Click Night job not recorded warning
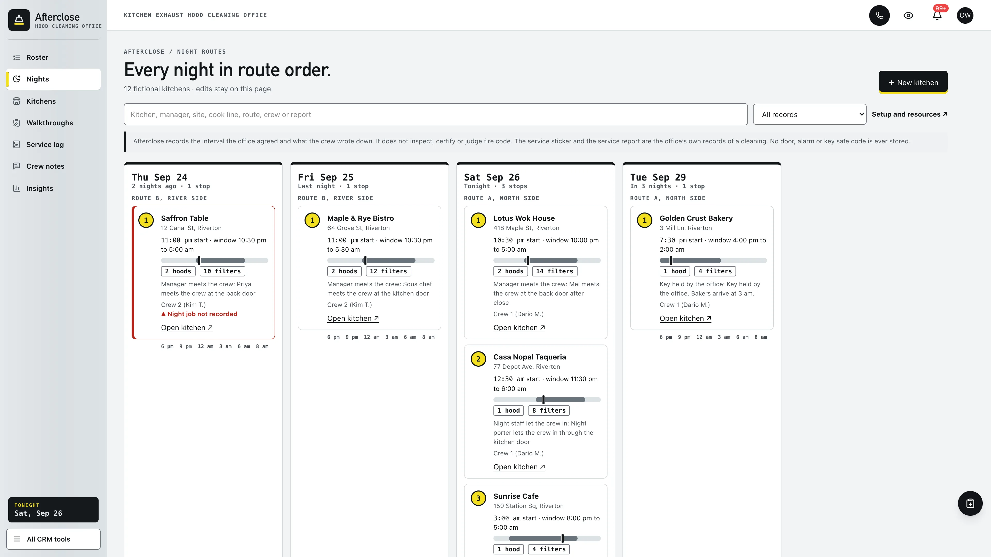 (x=199, y=314)
